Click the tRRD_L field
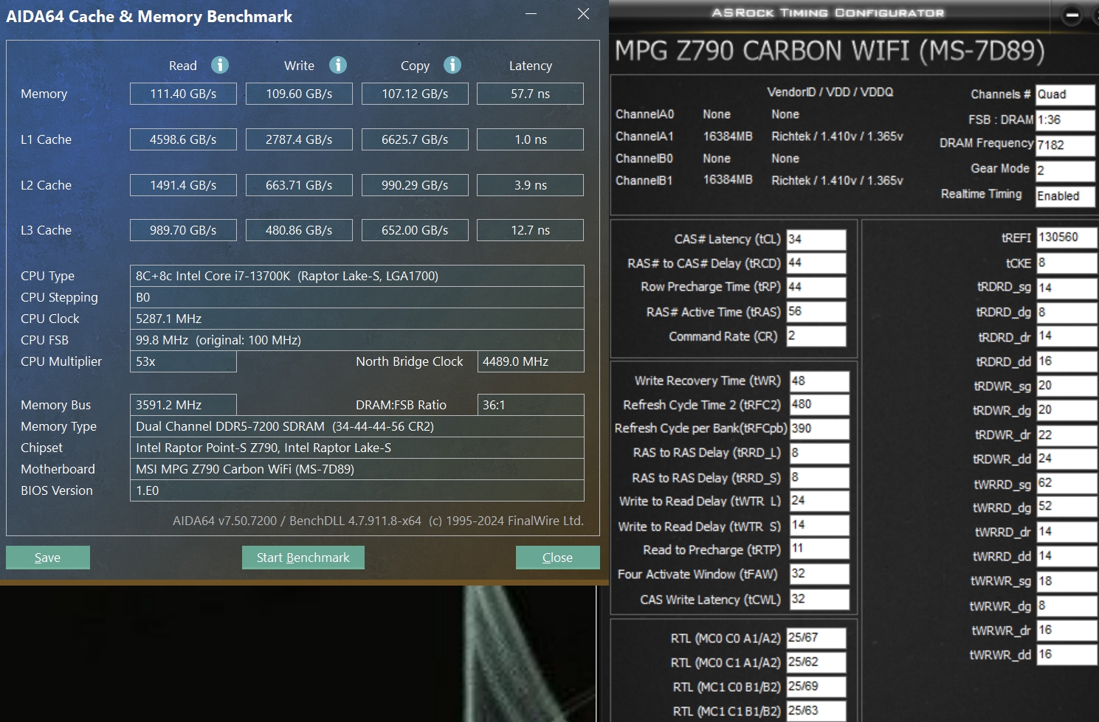Image resolution: width=1099 pixels, height=722 pixels. pos(819,453)
